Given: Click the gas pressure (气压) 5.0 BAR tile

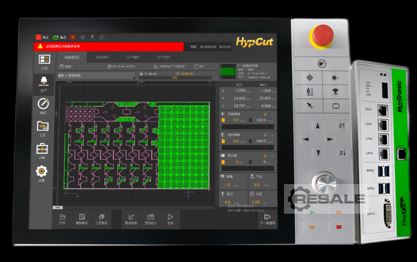Looking at the screenshot, I should [262, 181].
